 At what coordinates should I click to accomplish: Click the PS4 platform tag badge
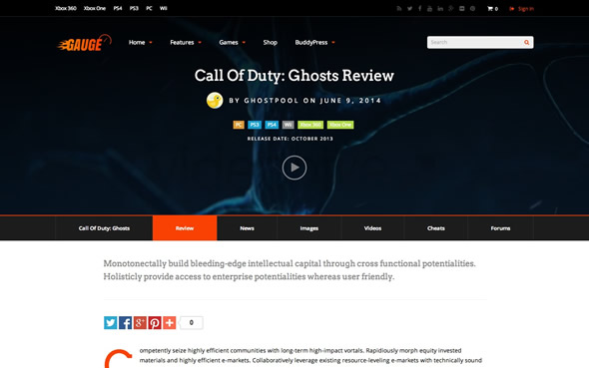(x=272, y=125)
